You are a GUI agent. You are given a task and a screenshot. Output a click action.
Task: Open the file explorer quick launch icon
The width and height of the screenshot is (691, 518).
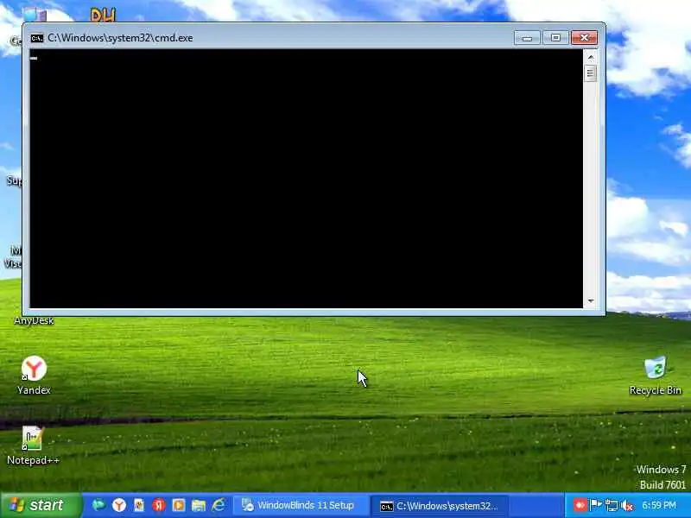click(199, 505)
